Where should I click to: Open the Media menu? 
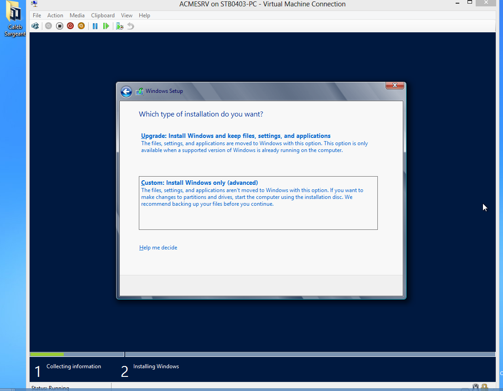pyautogui.click(x=77, y=15)
